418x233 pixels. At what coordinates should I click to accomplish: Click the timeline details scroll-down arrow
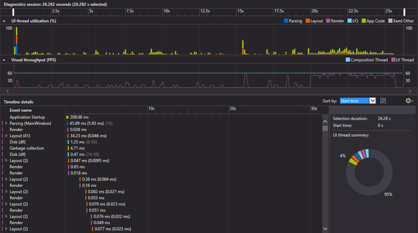click(325, 229)
